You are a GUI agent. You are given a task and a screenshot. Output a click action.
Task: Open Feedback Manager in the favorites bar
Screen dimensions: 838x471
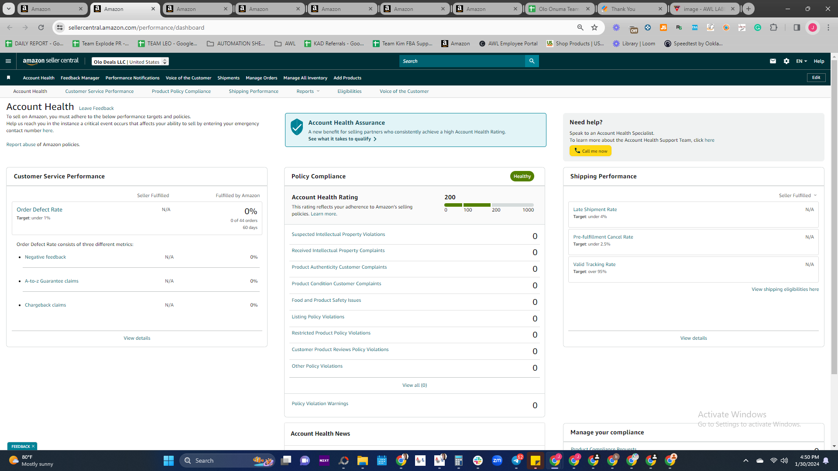coord(80,78)
